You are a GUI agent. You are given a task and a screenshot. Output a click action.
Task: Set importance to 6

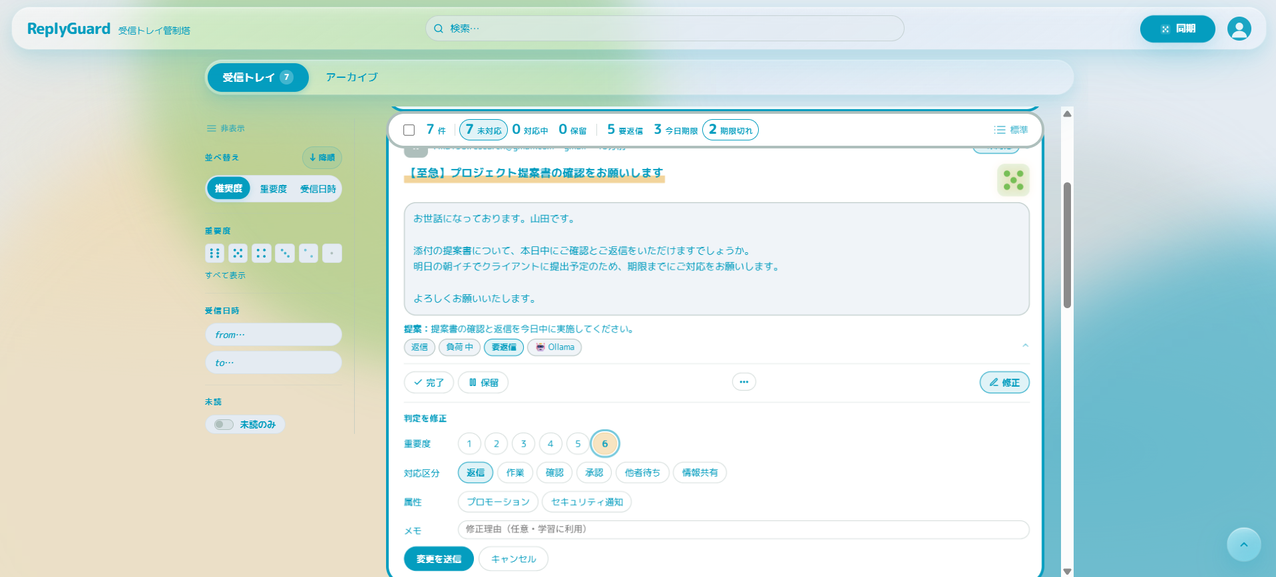coord(605,444)
